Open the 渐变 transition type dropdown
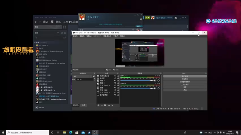Viewport: 241px width, 135px height. [x=82, y=76]
